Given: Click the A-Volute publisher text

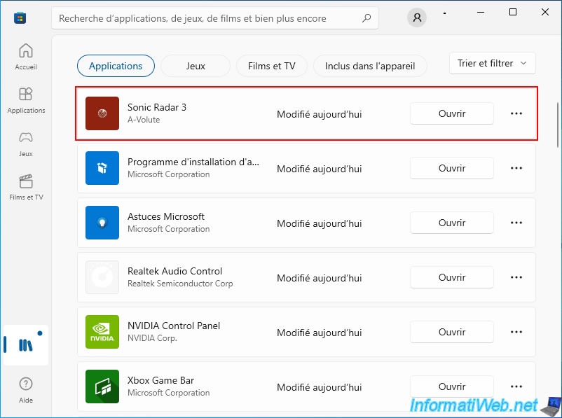Looking at the screenshot, I should pyautogui.click(x=144, y=120).
